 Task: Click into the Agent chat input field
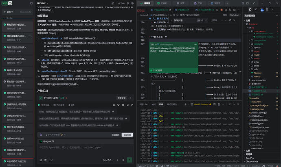[86, 150]
